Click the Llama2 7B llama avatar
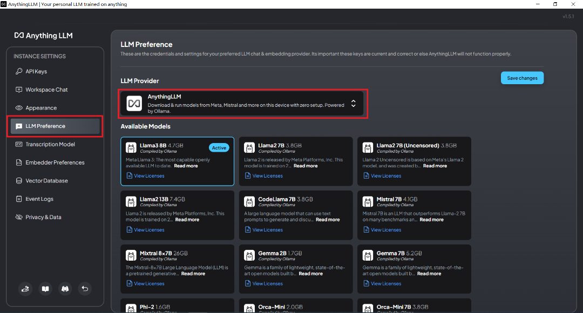The height and width of the screenshot is (313, 583). coord(249,147)
